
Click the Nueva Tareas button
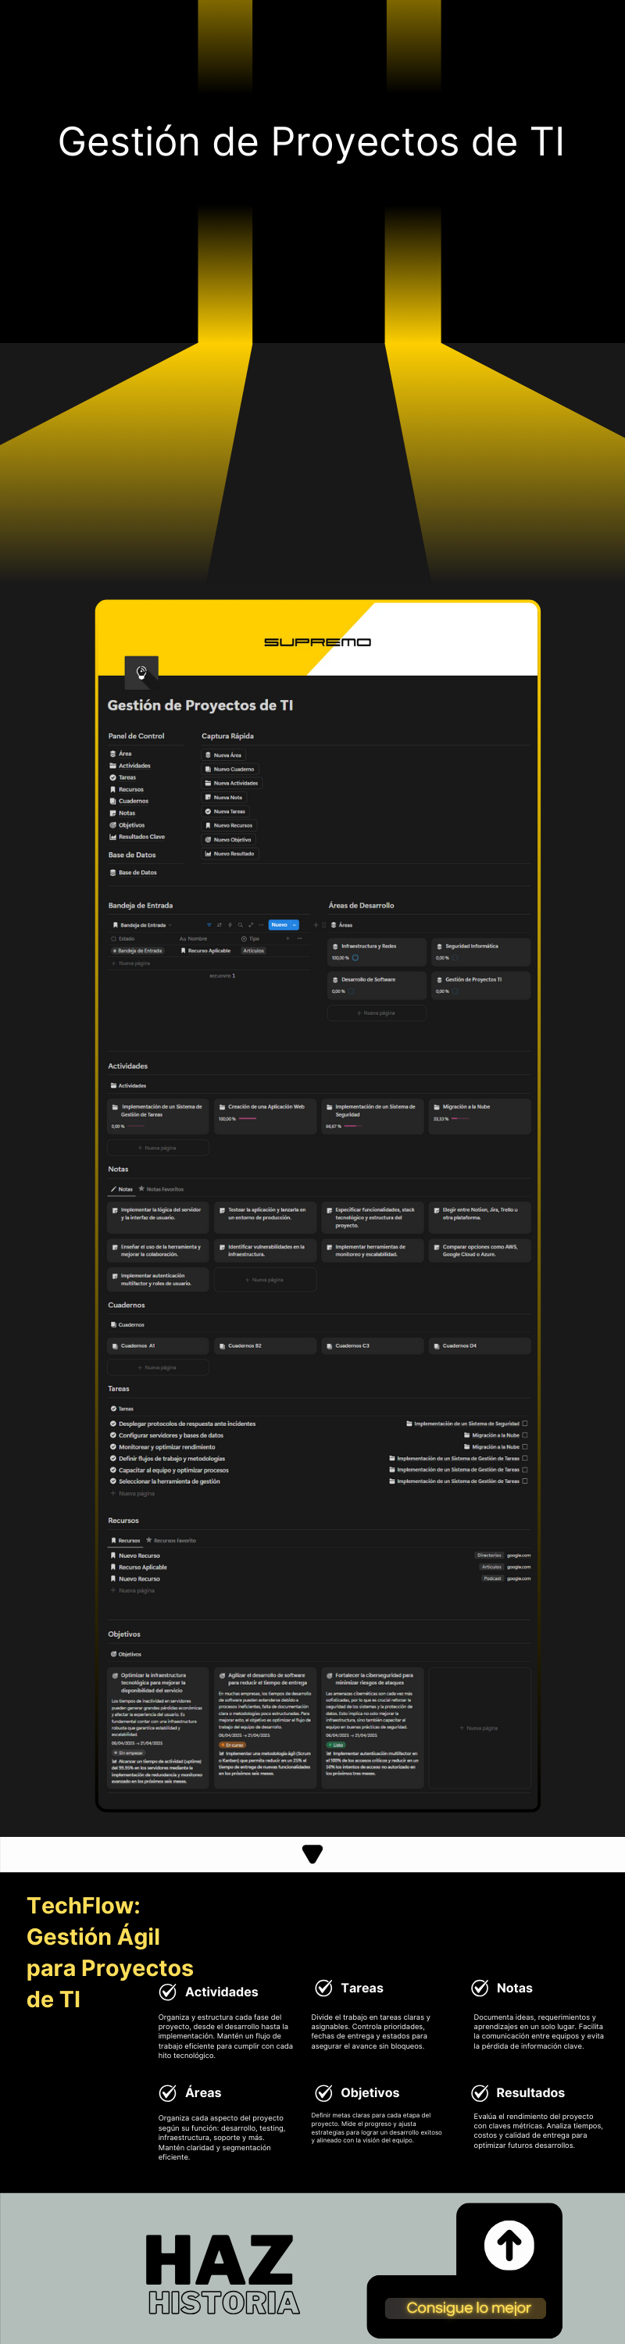[x=225, y=811]
